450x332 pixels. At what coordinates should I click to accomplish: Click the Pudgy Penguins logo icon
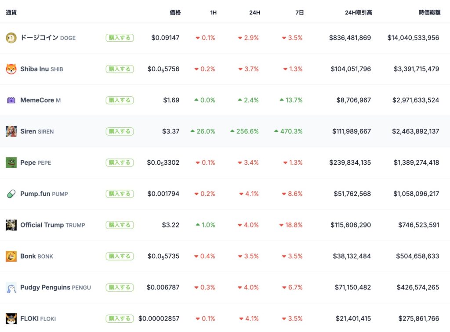coord(11,287)
